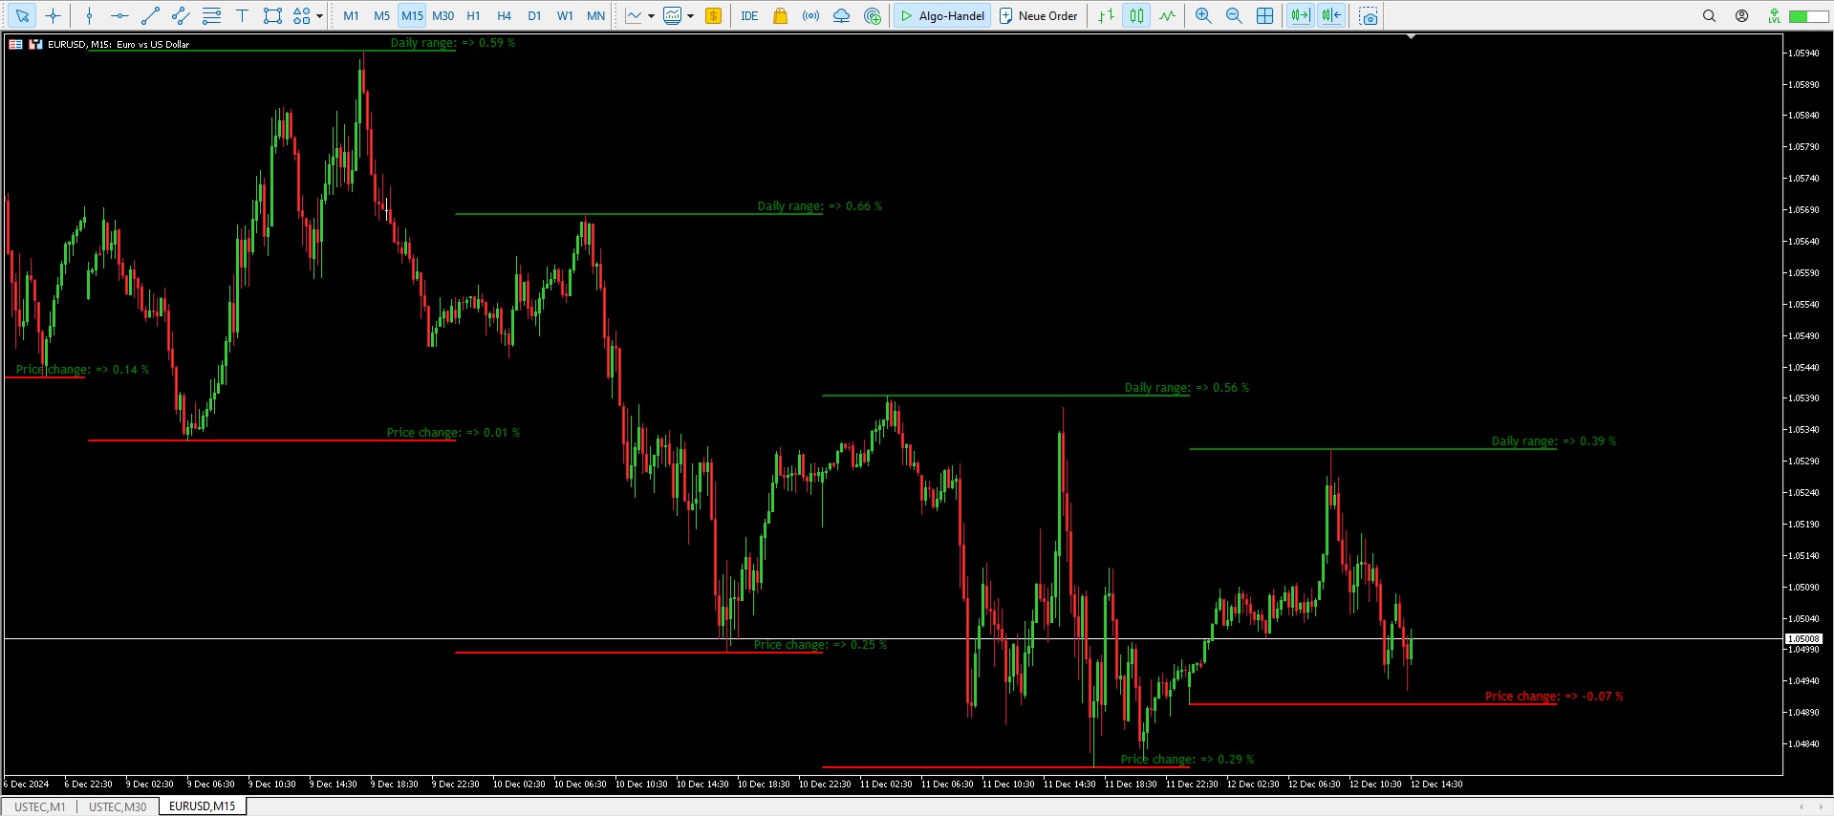
Task: Choose the trendline drawing tool
Action: (150, 15)
